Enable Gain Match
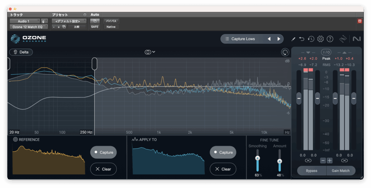This screenshot has width=371, height=188. click(x=341, y=171)
